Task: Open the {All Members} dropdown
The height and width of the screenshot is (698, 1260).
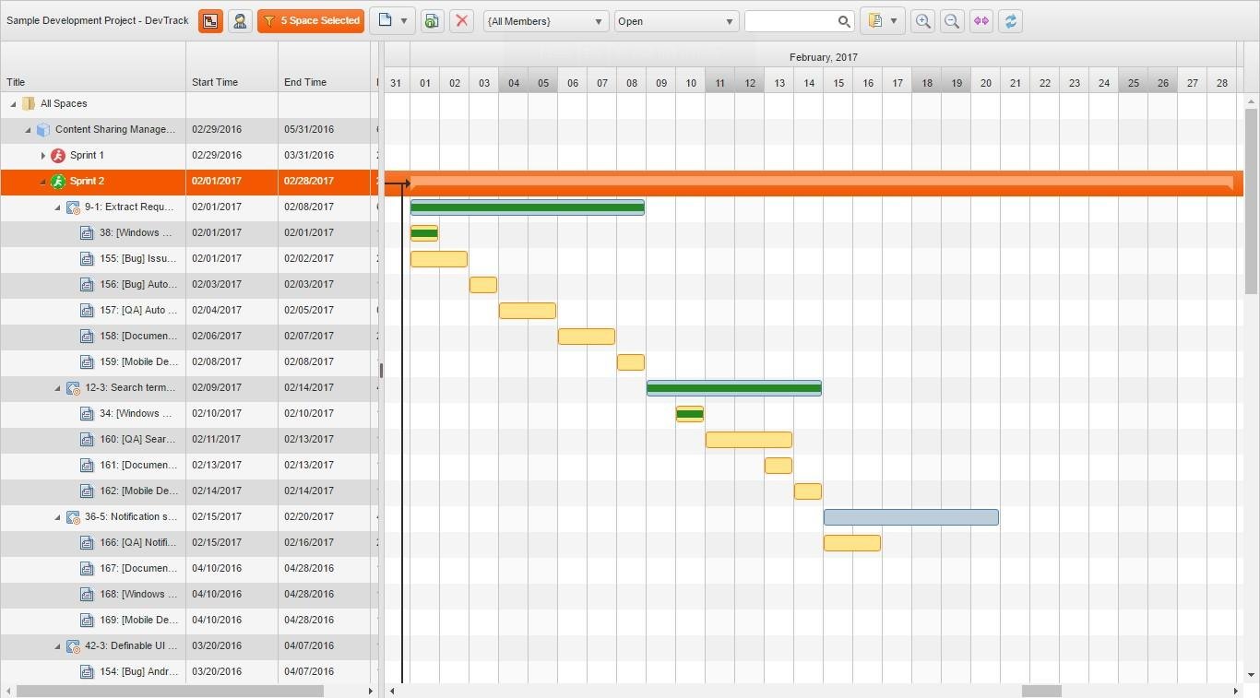Action: coord(546,21)
